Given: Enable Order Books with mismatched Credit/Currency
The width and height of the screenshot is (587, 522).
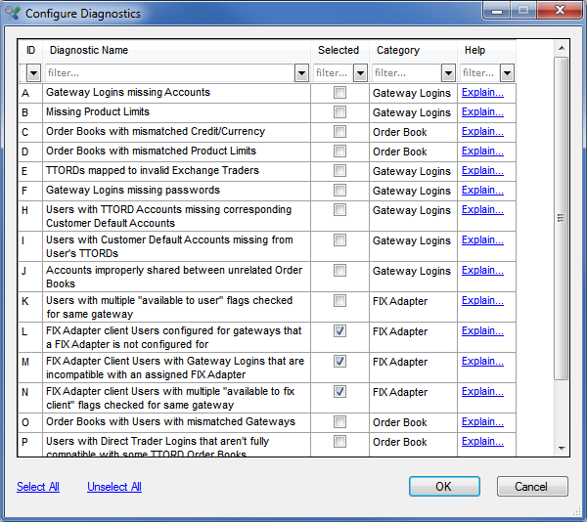Looking at the screenshot, I should coord(339,131).
